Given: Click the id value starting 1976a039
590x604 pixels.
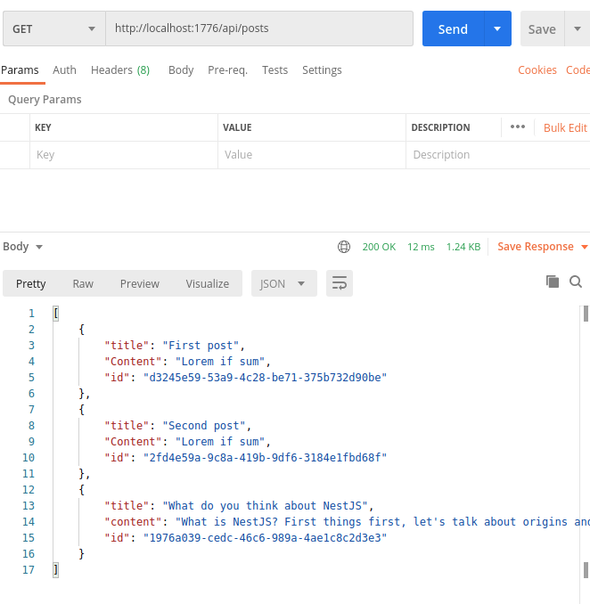Looking at the screenshot, I should (265, 537).
